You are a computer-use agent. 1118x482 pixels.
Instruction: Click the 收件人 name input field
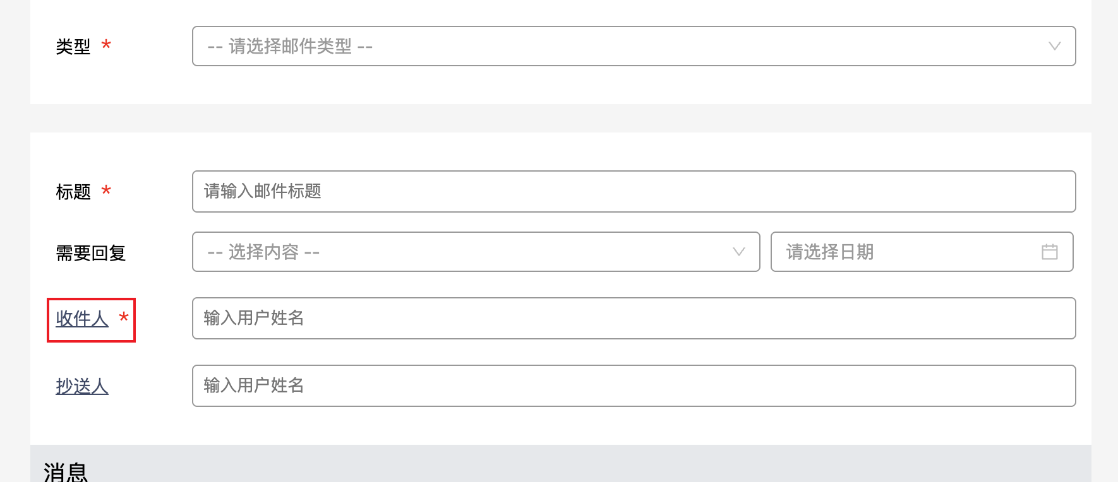(x=633, y=318)
